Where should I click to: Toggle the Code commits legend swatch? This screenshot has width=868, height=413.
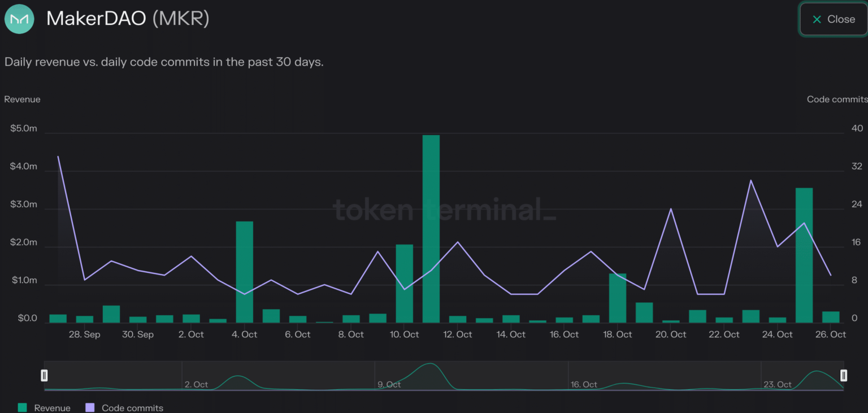pyautogui.click(x=89, y=407)
